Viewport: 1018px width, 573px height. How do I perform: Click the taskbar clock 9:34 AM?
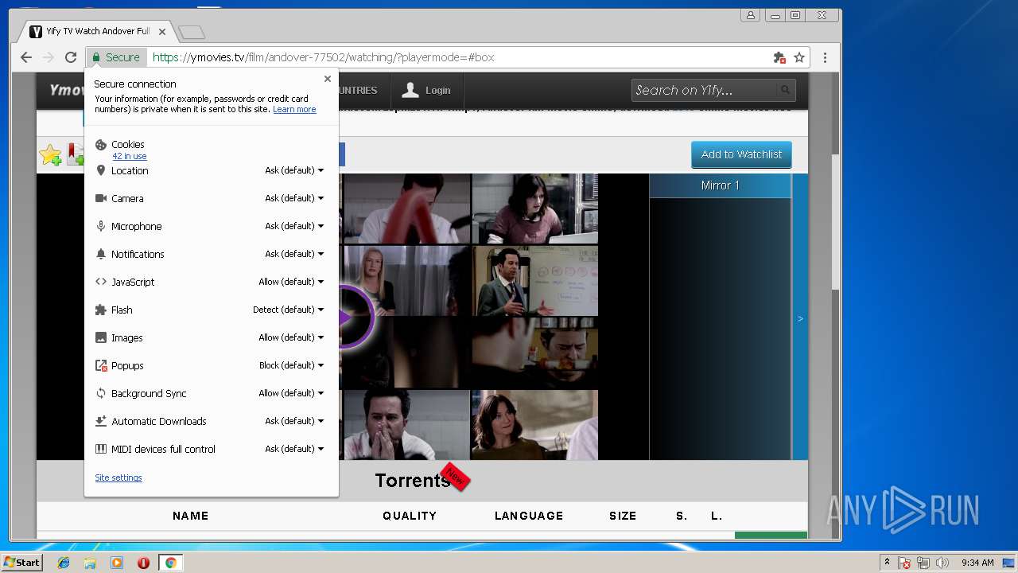point(977,563)
